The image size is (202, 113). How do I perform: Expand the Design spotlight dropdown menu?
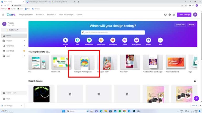click(x=26, y=15)
